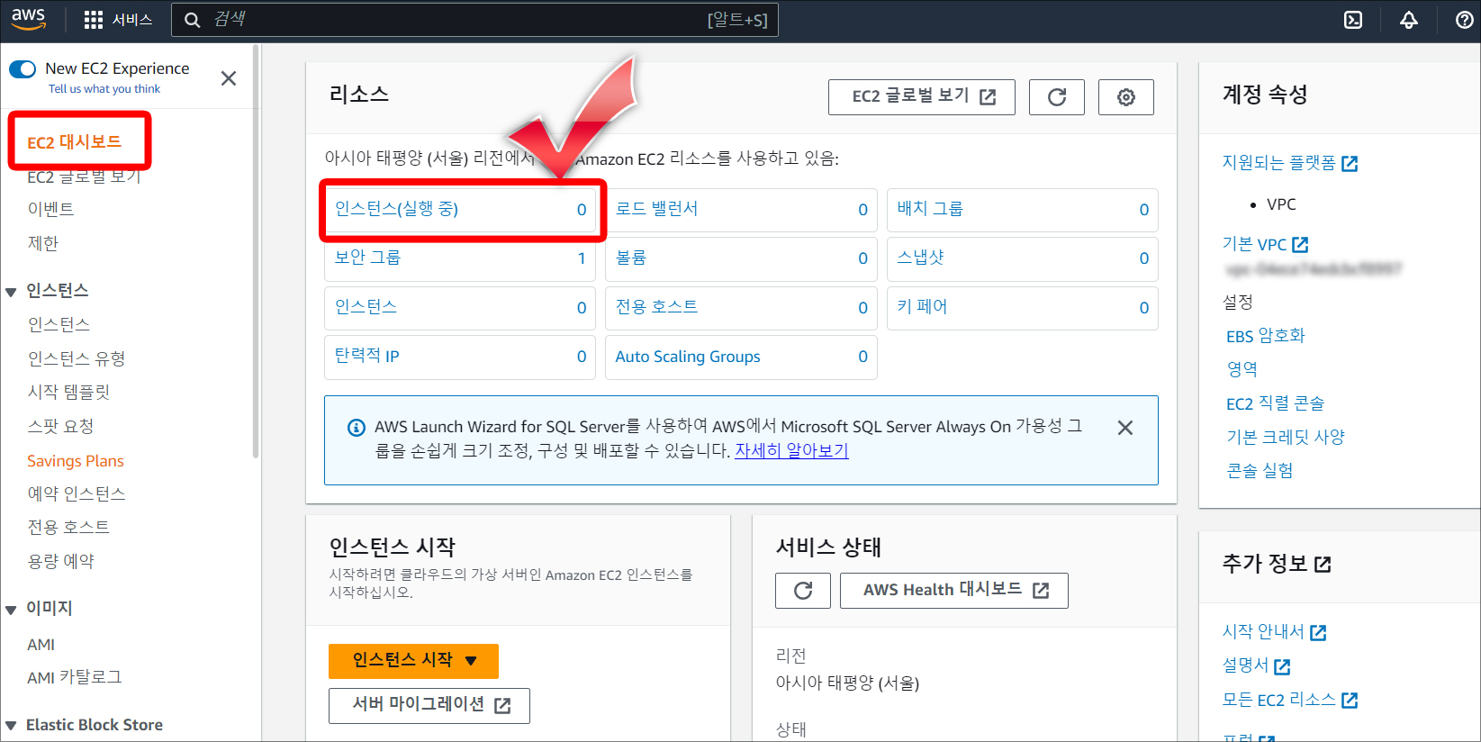Click the 서버 마이그레이션 button

pos(429,706)
